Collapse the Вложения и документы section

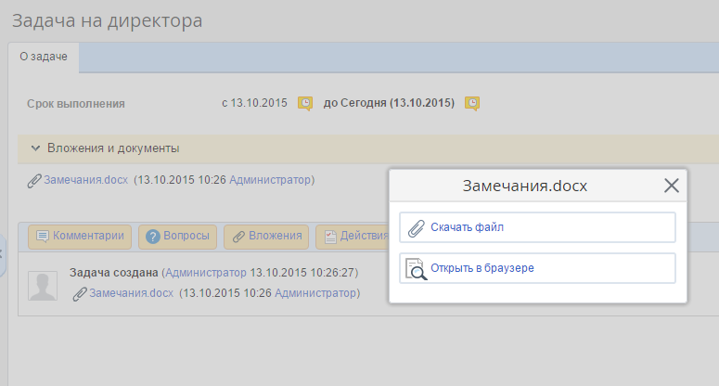(35, 148)
